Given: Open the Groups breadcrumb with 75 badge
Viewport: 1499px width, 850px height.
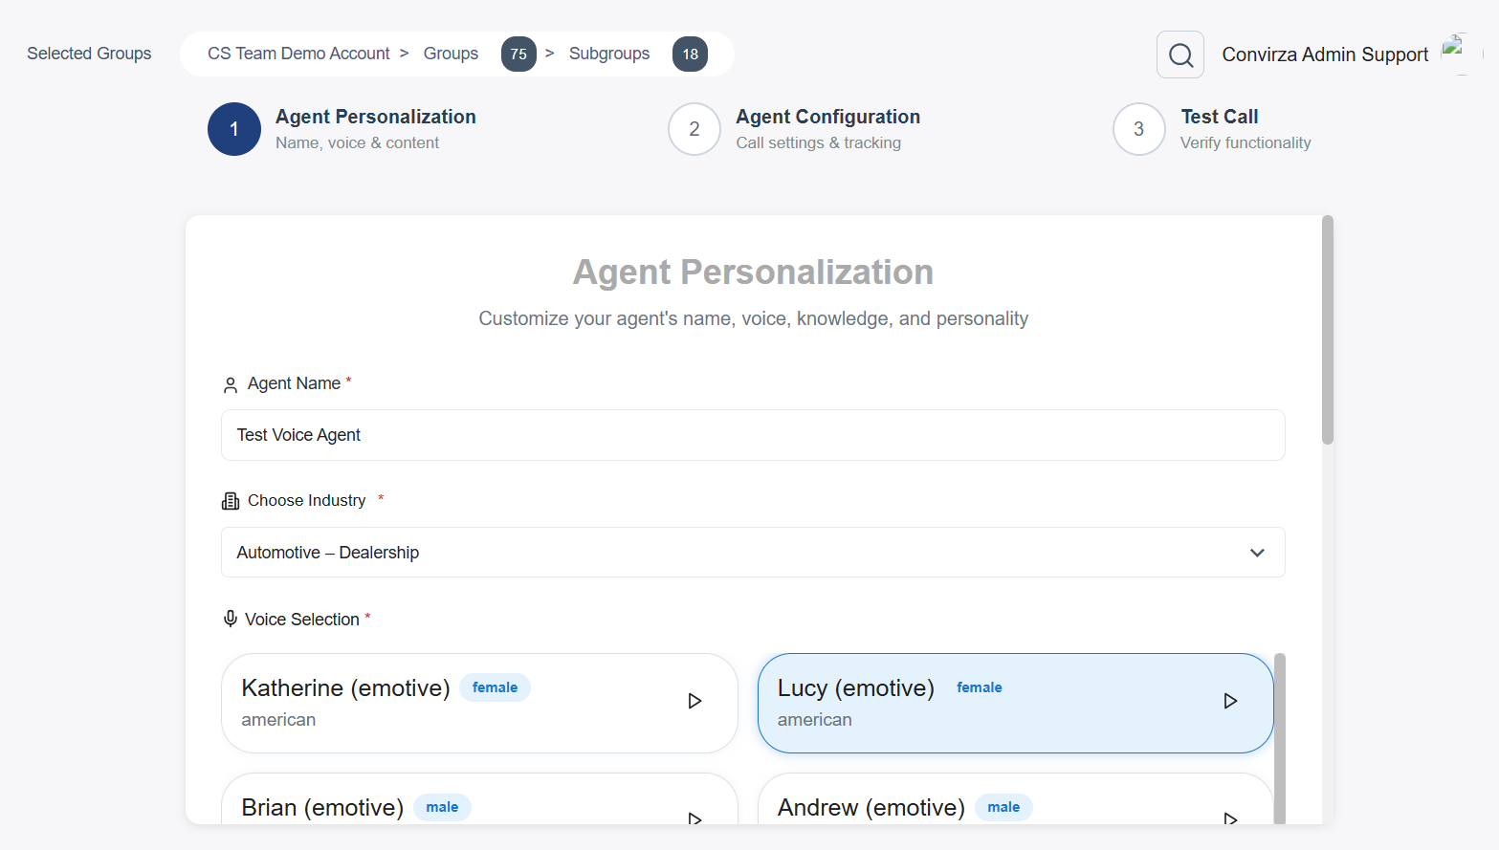Looking at the screenshot, I should (x=452, y=54).
